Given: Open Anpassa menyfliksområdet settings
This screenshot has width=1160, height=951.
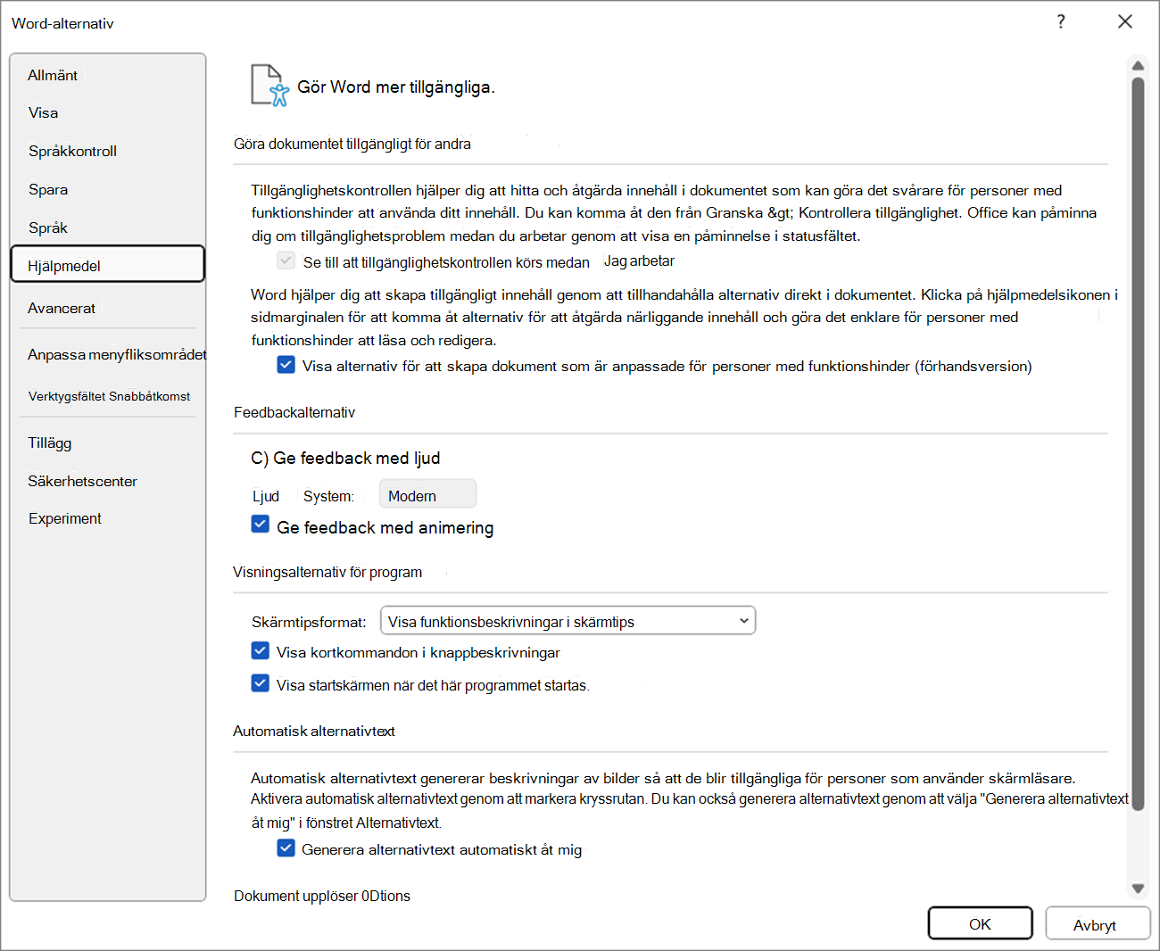Looking at the screenshot, I should [x=117, y=354].
